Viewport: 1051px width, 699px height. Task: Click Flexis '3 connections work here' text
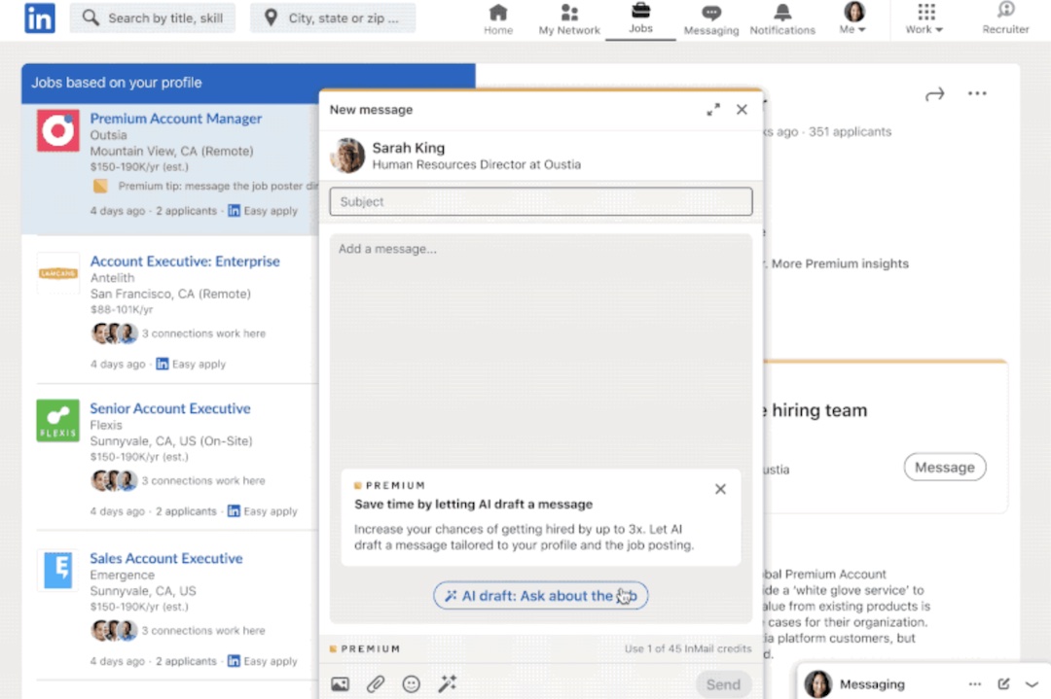point(203,480)
